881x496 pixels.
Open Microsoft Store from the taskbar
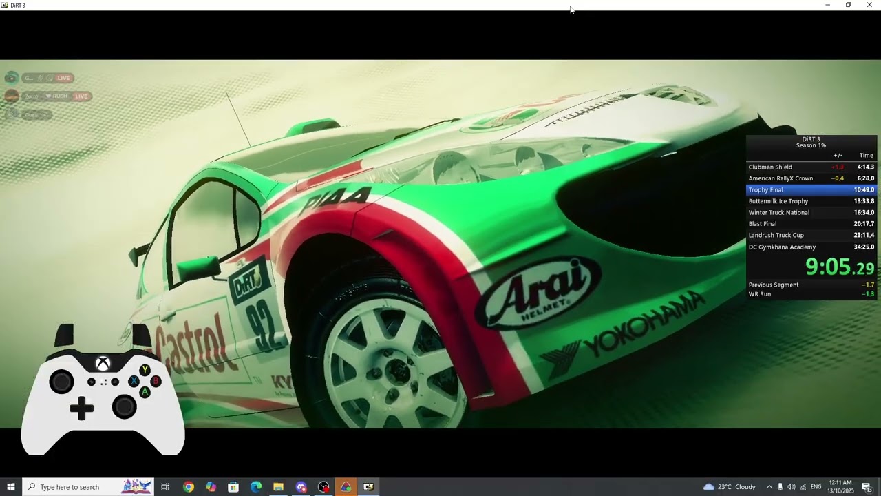pos(233,487)
